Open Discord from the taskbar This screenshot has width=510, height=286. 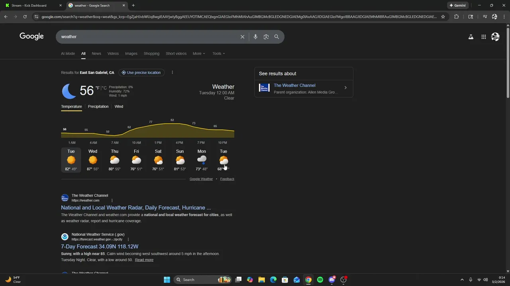tap(332, 280)
